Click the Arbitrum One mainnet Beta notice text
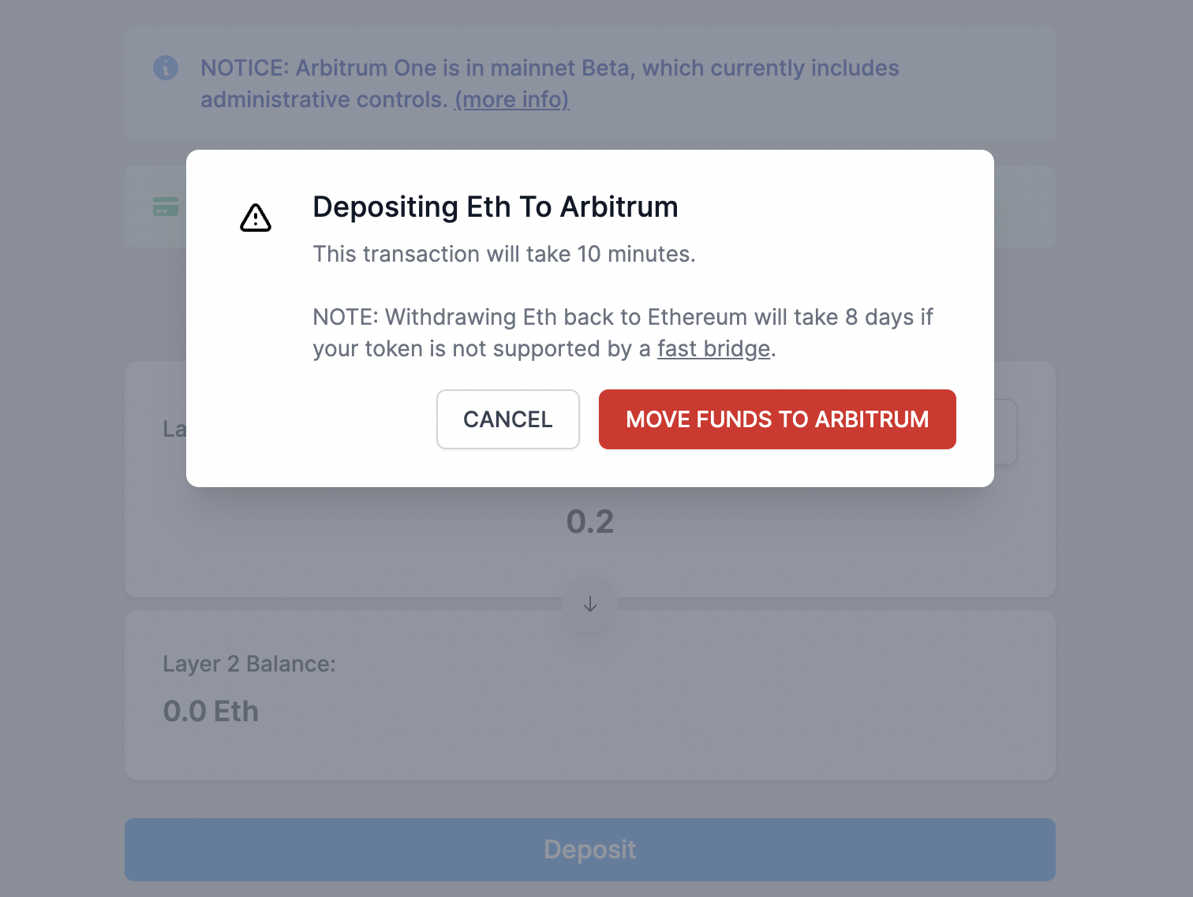Screen dimensions: 1193x897 (550, 84)
